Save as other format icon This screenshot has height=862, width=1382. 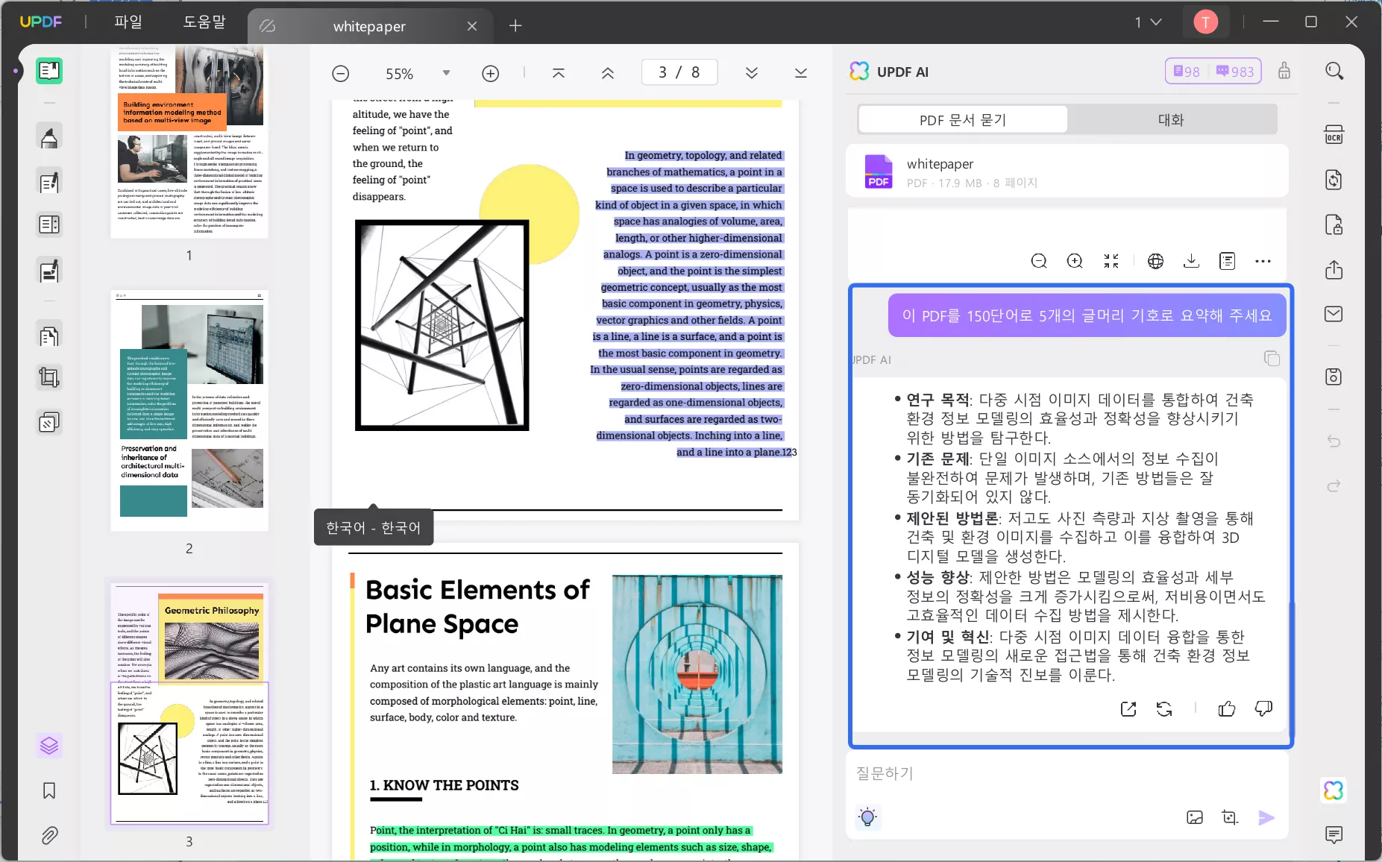click(1334, 377)
